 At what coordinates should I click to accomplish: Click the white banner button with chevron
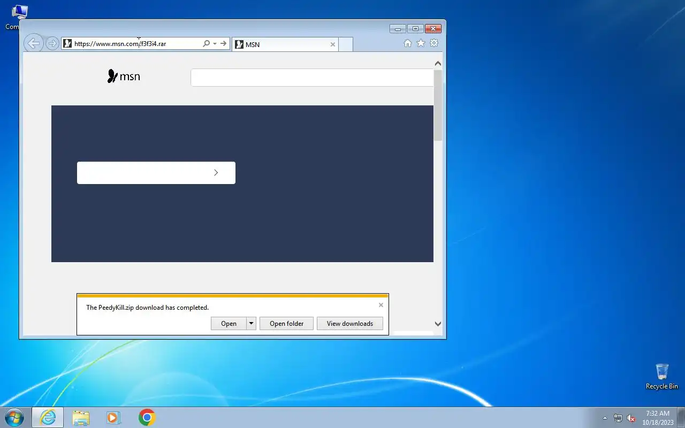(x=156, y=173)
